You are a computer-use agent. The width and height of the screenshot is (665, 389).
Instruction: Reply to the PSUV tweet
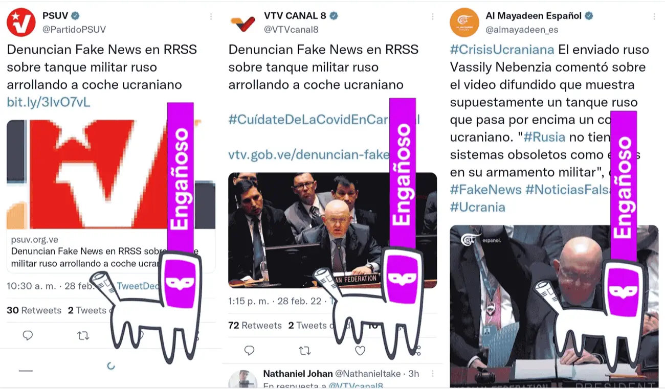pos(28,335)
